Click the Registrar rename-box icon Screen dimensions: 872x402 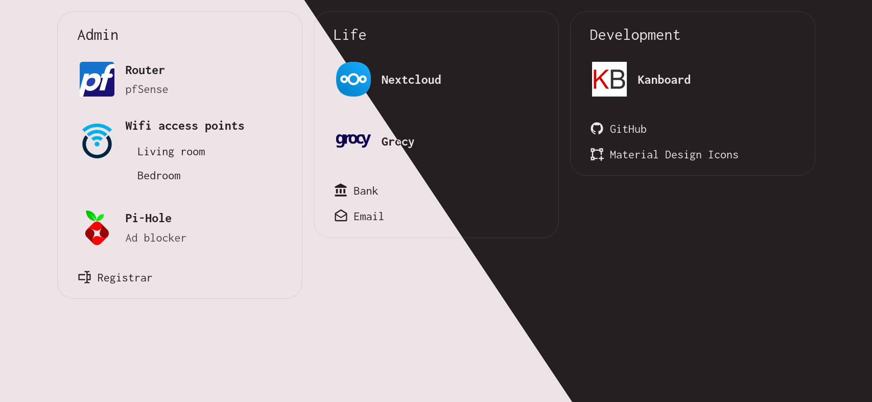point(84,277)
